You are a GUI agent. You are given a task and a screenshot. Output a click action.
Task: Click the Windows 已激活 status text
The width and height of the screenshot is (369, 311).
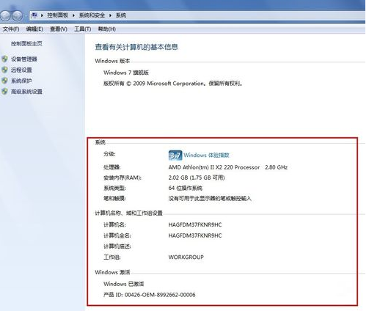point(124,284)
